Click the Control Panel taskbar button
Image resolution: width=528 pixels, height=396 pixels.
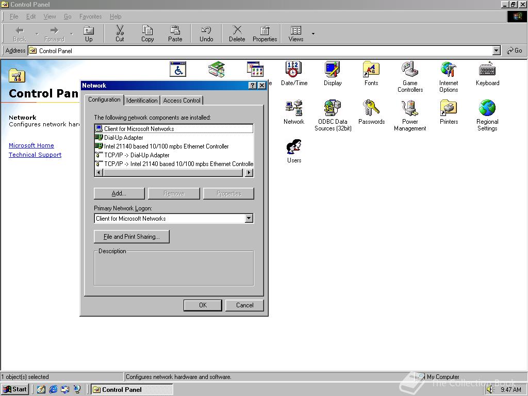pyautogui.click(x=132, y=390)
